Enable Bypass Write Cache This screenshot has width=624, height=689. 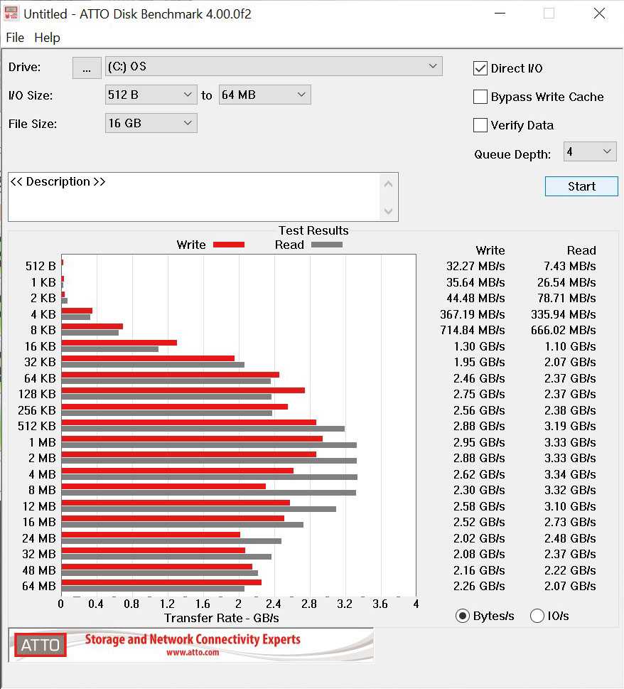pyautogui.click(x=480, y=97)
